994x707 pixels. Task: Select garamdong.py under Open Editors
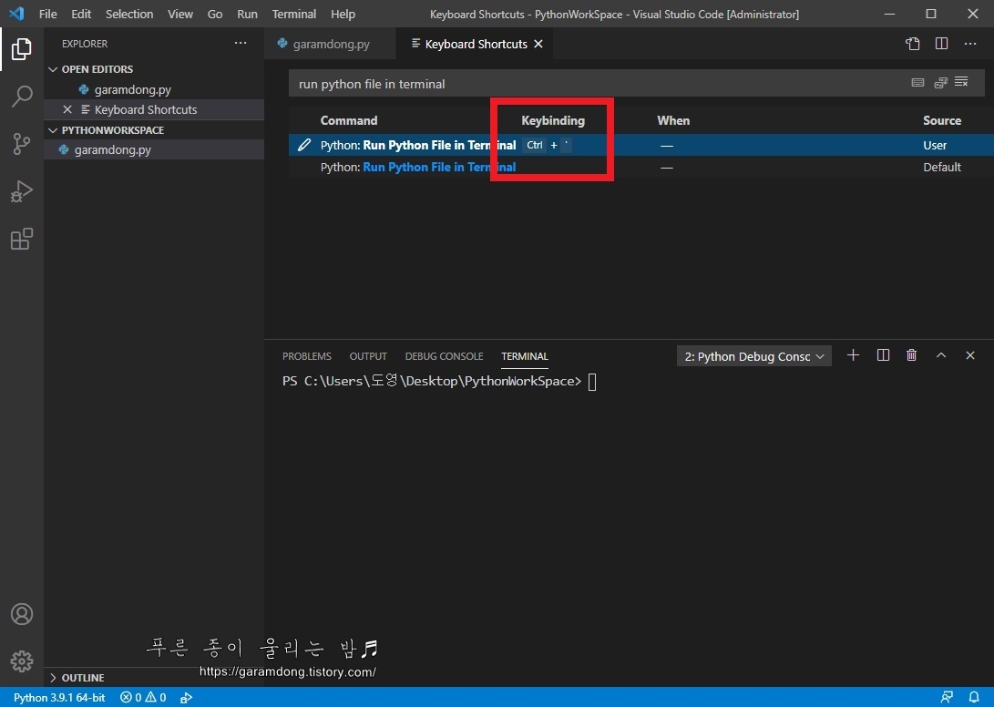[153, 89]
